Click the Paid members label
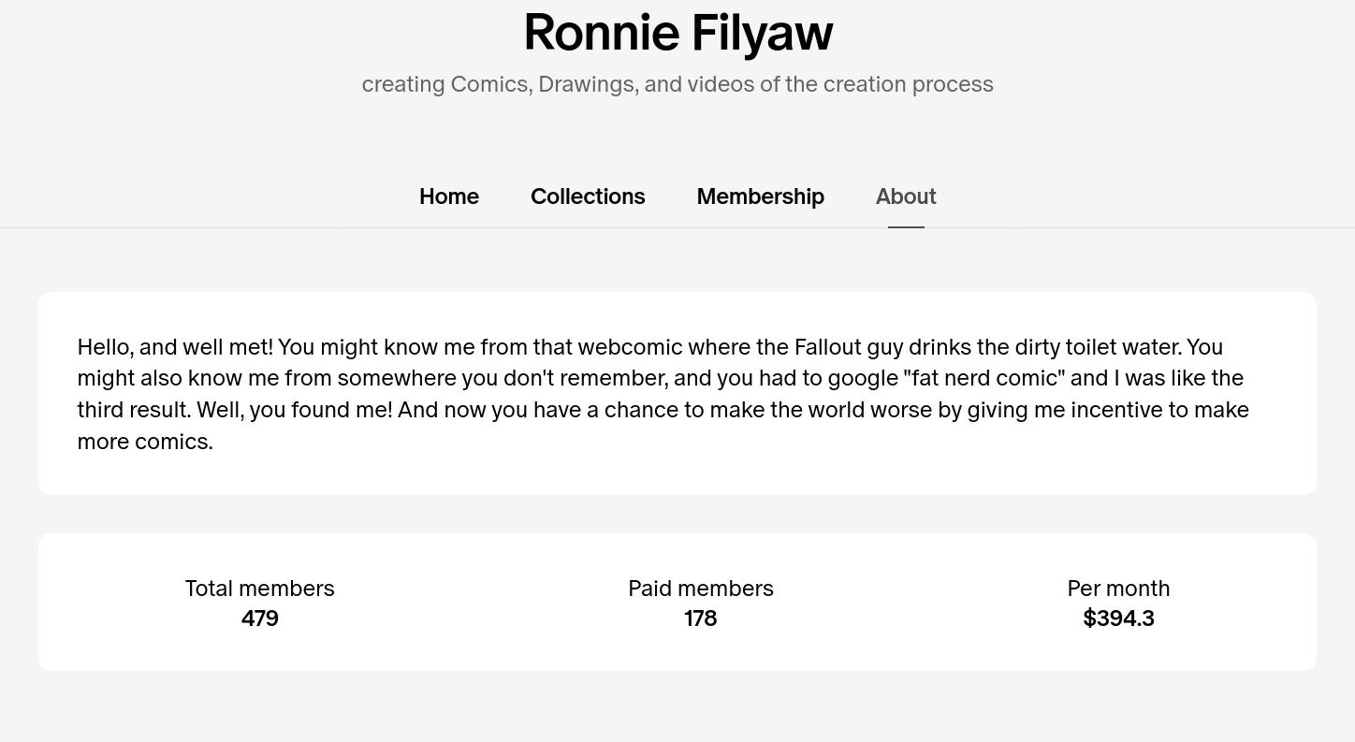Image resolution: width=1355 pixels, height=742 pixels. click(700, 589)
